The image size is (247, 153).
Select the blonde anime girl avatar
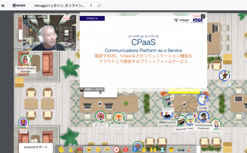pos(216,124)
